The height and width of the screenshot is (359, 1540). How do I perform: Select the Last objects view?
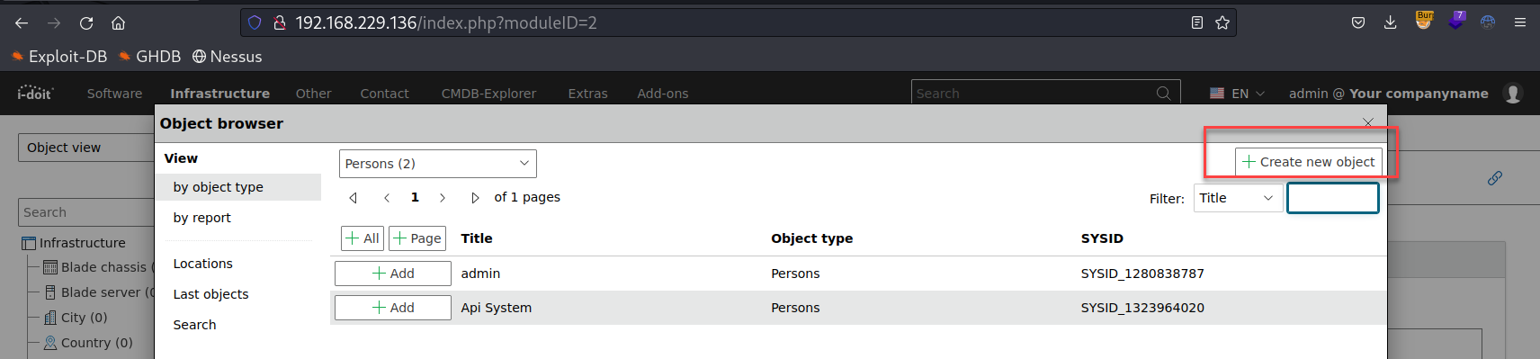(211, 294)
